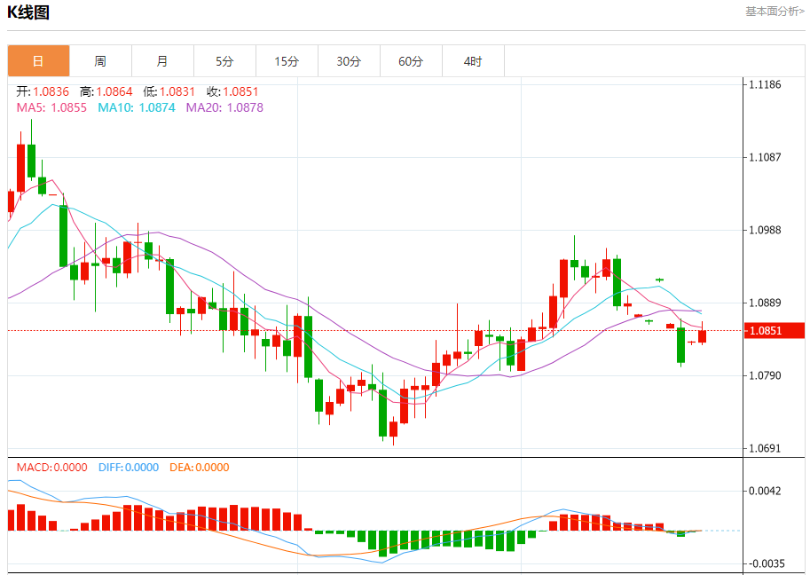Open the 5分 interval tab

click(224, 61)
